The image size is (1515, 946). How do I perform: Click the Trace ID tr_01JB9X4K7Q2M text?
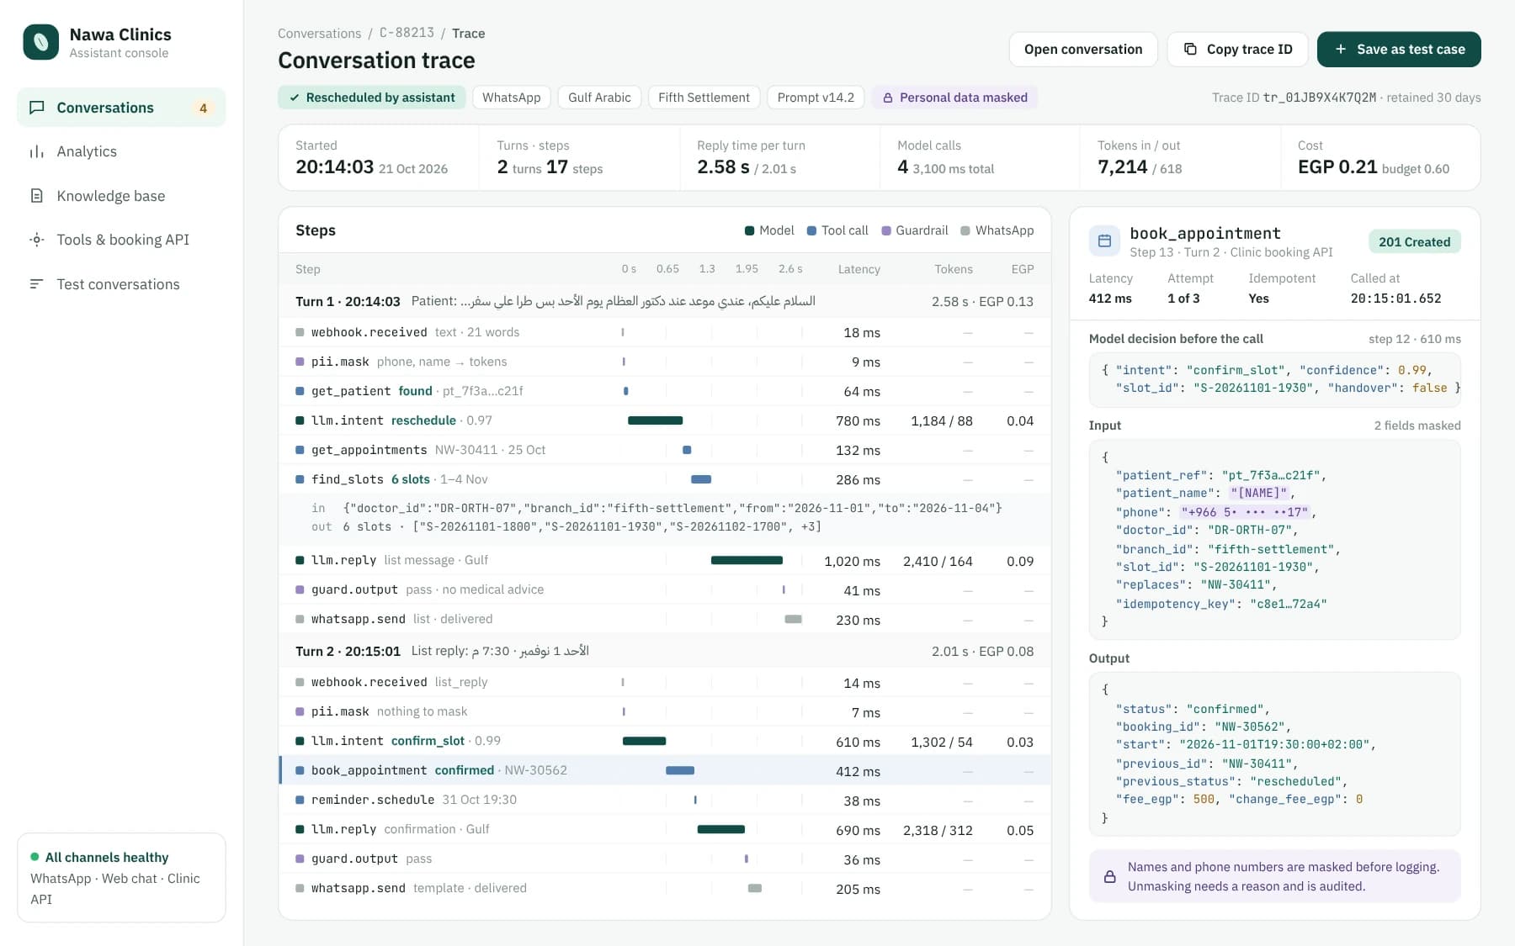(x=1294, y=98)
